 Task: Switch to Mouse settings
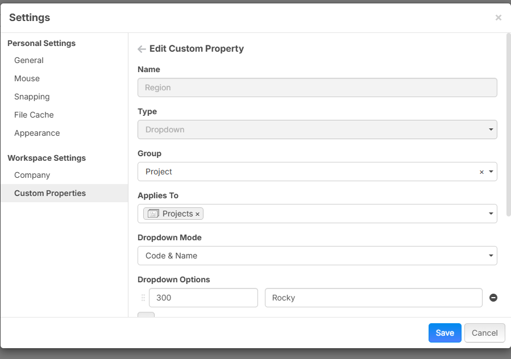click(27, 78)
